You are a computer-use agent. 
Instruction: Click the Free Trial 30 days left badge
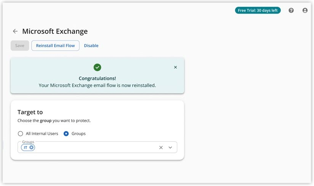pyautogui.click(x=258, y=11)
